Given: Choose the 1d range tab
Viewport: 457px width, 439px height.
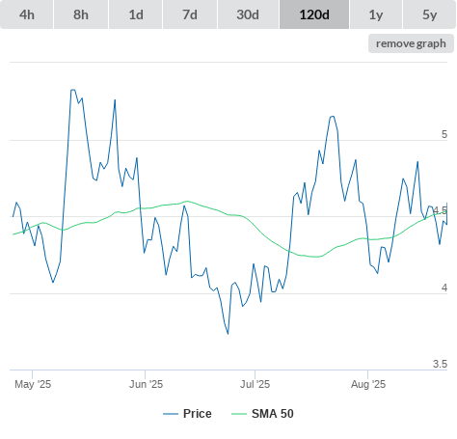Looking at the screenshot, I should (136, 14).
